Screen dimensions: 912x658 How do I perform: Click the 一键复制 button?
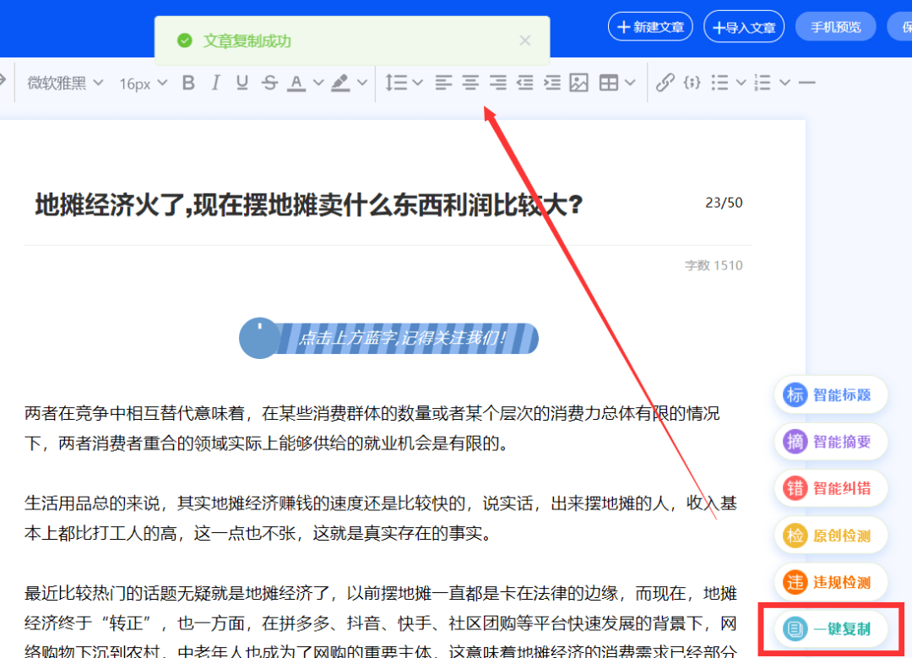click(831, 629)
